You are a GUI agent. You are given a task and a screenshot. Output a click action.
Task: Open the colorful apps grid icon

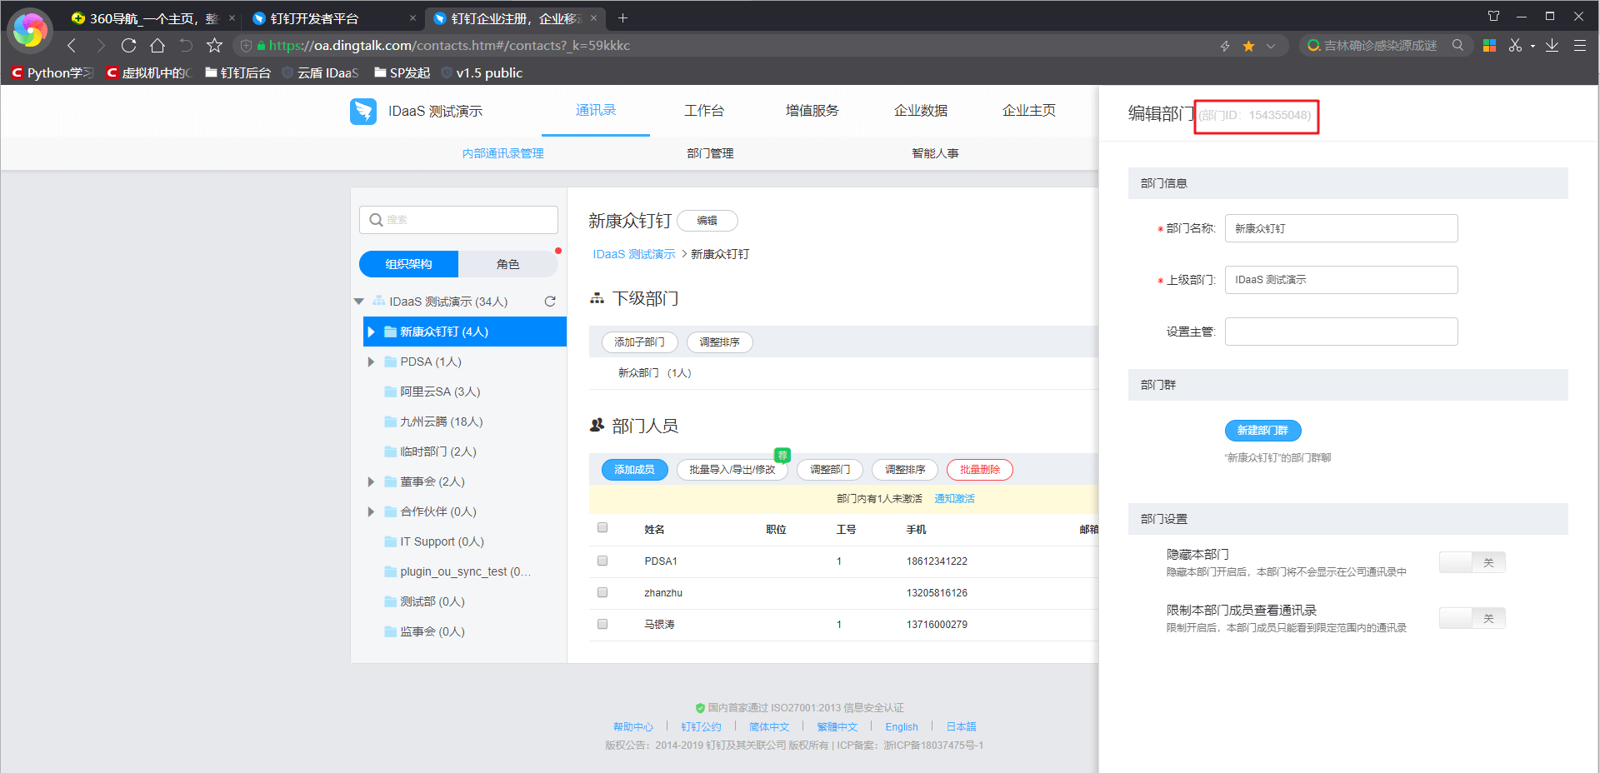pos(1489,46)
